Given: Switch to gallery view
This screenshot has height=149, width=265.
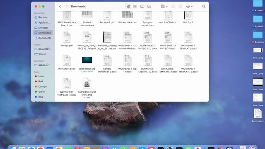Looking at the screenshot, I should [149, 7].
